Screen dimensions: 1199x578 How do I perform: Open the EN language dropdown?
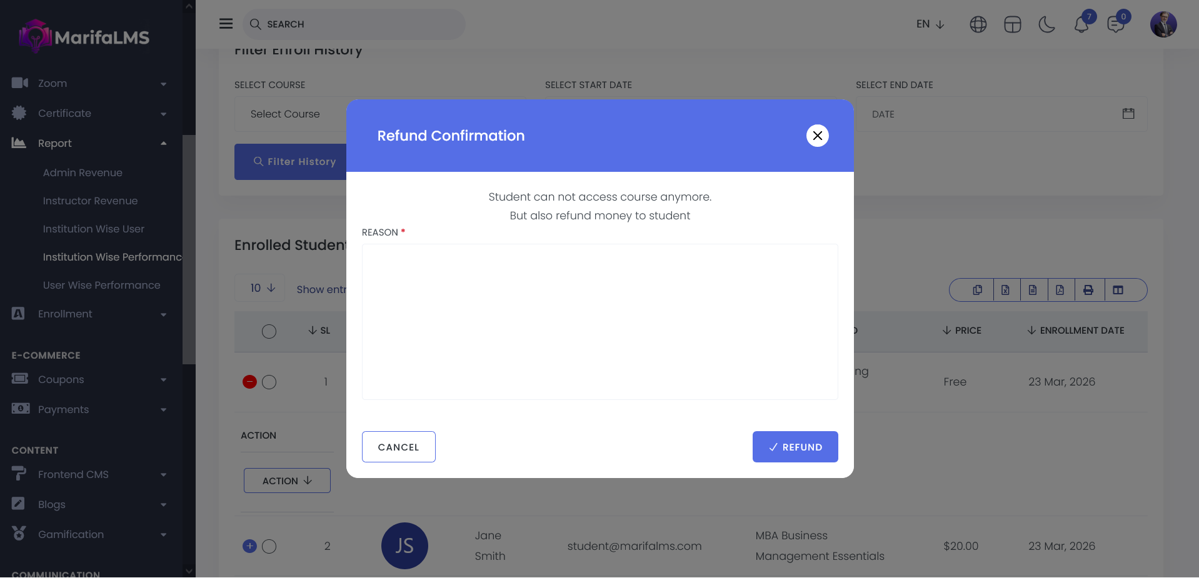[x=930, y=24]
